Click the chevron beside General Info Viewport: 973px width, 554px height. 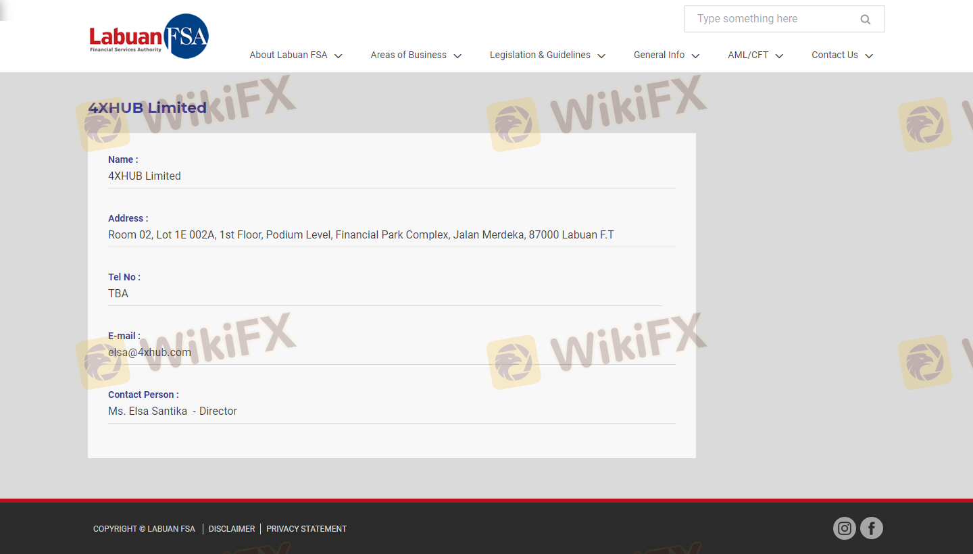point(695,56)
